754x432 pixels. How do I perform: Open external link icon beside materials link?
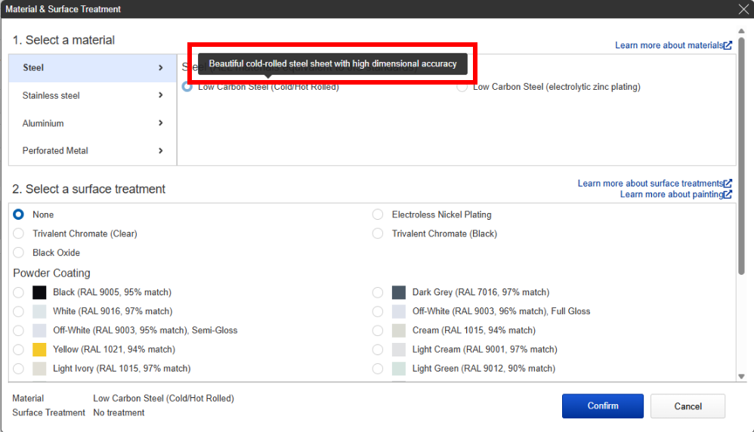point(728,45)
